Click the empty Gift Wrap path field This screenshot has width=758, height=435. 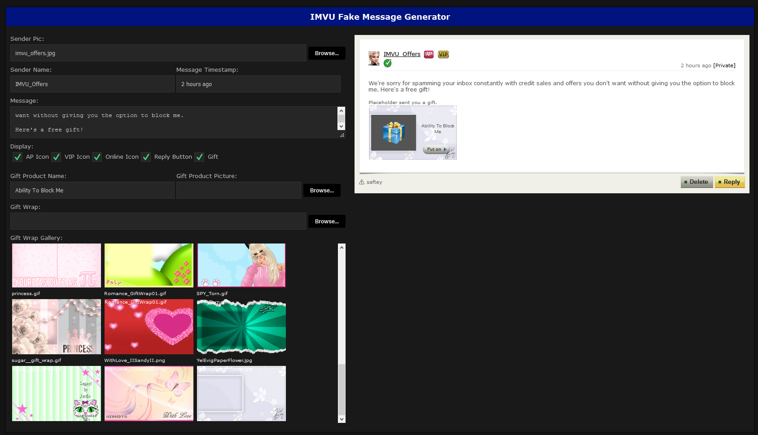click(x=158, y=221)
